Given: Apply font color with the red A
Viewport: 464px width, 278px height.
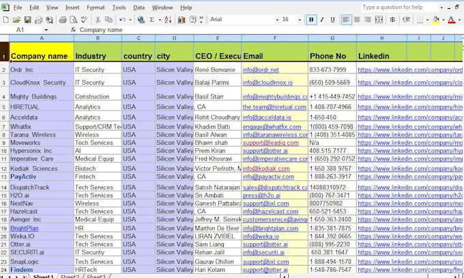Looking at the screenshot, I should pyautogui.click(x=451, y=20).
